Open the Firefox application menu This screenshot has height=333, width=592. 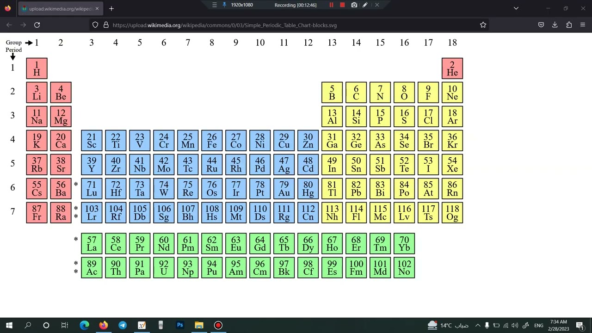[583, 25]
